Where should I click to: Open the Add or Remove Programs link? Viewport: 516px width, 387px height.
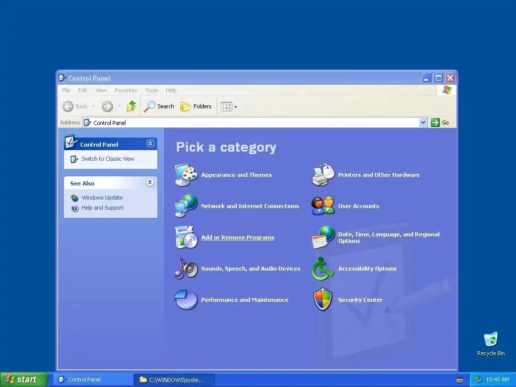point(238,237)
